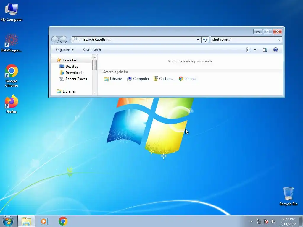Image resolution: width=303 pixels, height=227 pixels.
Task: Open Explorer help
Action: 275,50
